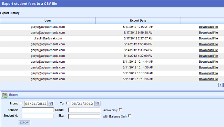Select the 5/14/2012 1:55:06 PM date cell

pyautogui.click(x=138, y=44)
